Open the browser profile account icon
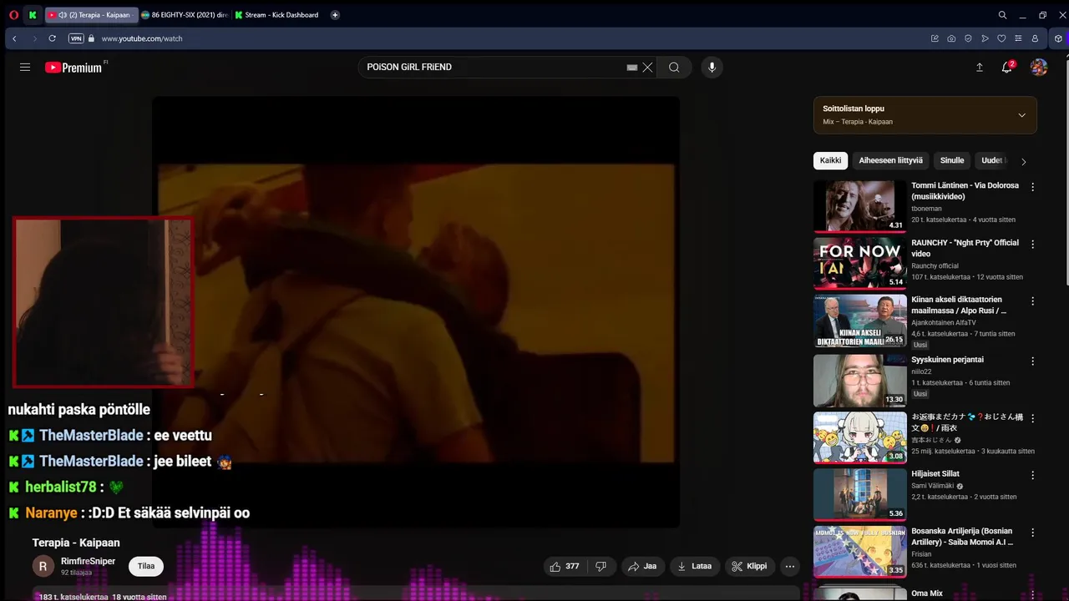Screen dimensions: 1069x601 [x=1035, y=38]
